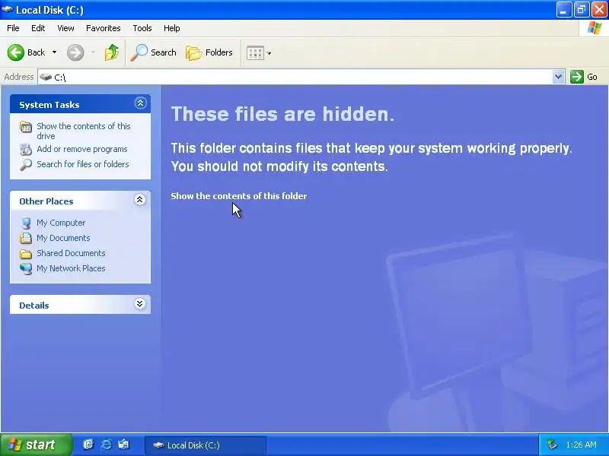Viewport: 609px width, 456px height.
Task: Click the My Computer icon in sidebar
Action: click(x=26, y=223)
